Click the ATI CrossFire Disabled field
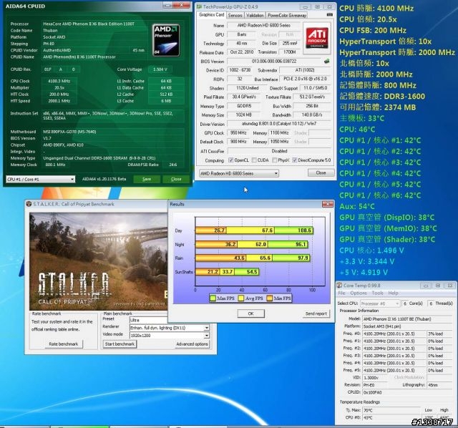This screenshot has width=458, height=428. coord(279,151)
